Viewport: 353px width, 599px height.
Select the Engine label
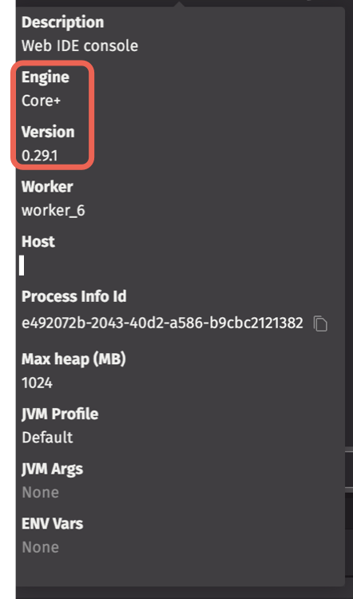pyautogui.click(x=46, y=77)
